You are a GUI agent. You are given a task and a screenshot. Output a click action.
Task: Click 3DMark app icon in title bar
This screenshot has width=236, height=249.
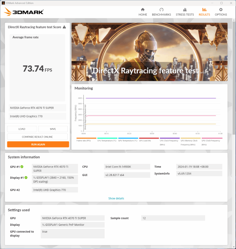coord(3,3)
